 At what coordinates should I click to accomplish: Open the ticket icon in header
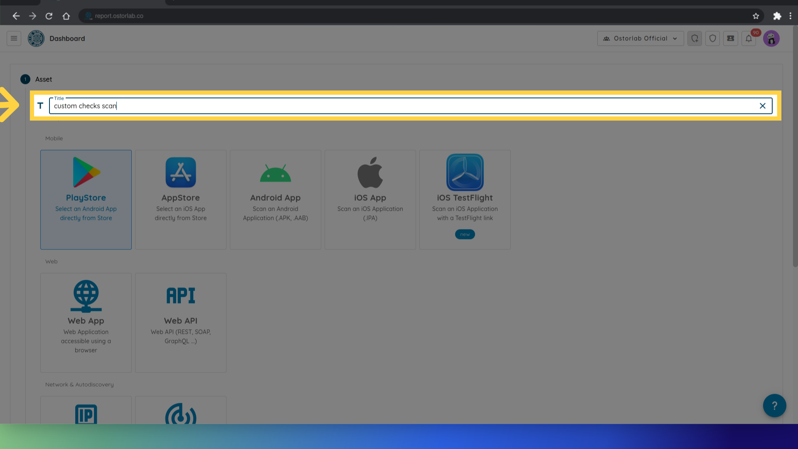(730, 38)
